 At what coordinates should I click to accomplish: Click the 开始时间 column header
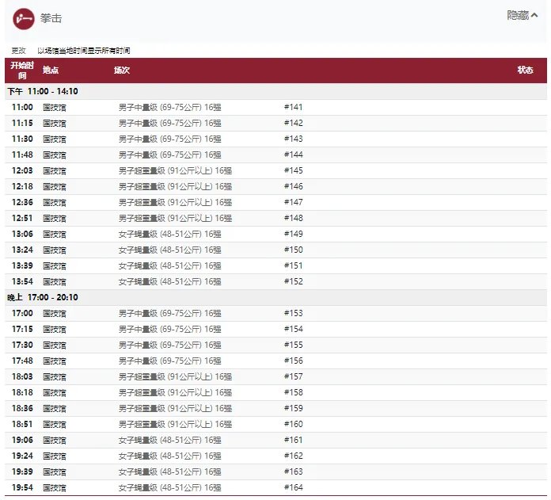pyautogui.click(x=22, y=70)
